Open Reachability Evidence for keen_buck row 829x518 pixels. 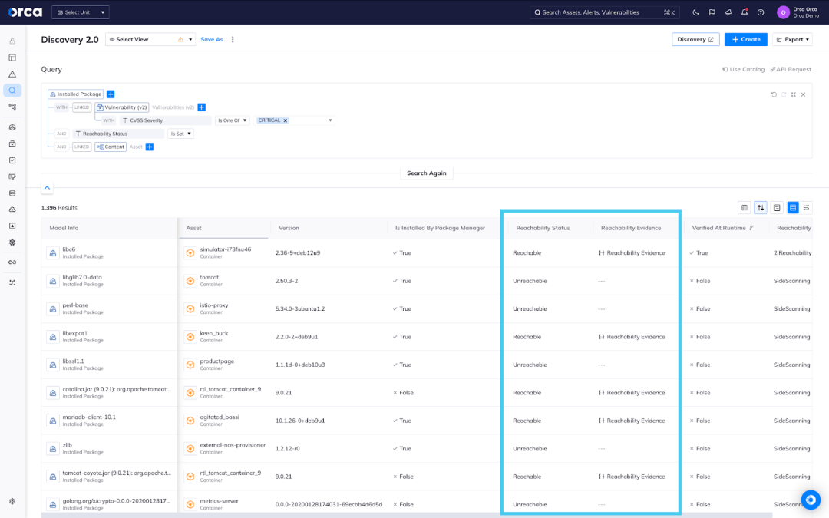[632, 337]
